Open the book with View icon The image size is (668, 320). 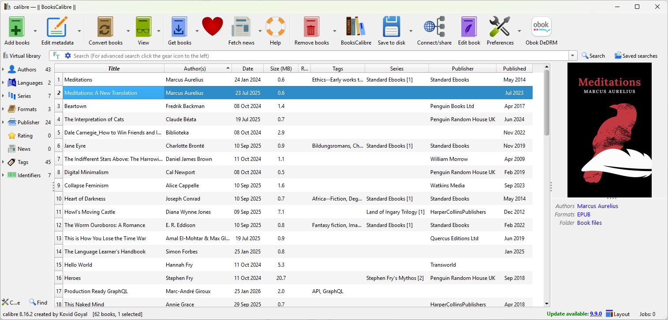pyautogui.click(x=143, y=27)
